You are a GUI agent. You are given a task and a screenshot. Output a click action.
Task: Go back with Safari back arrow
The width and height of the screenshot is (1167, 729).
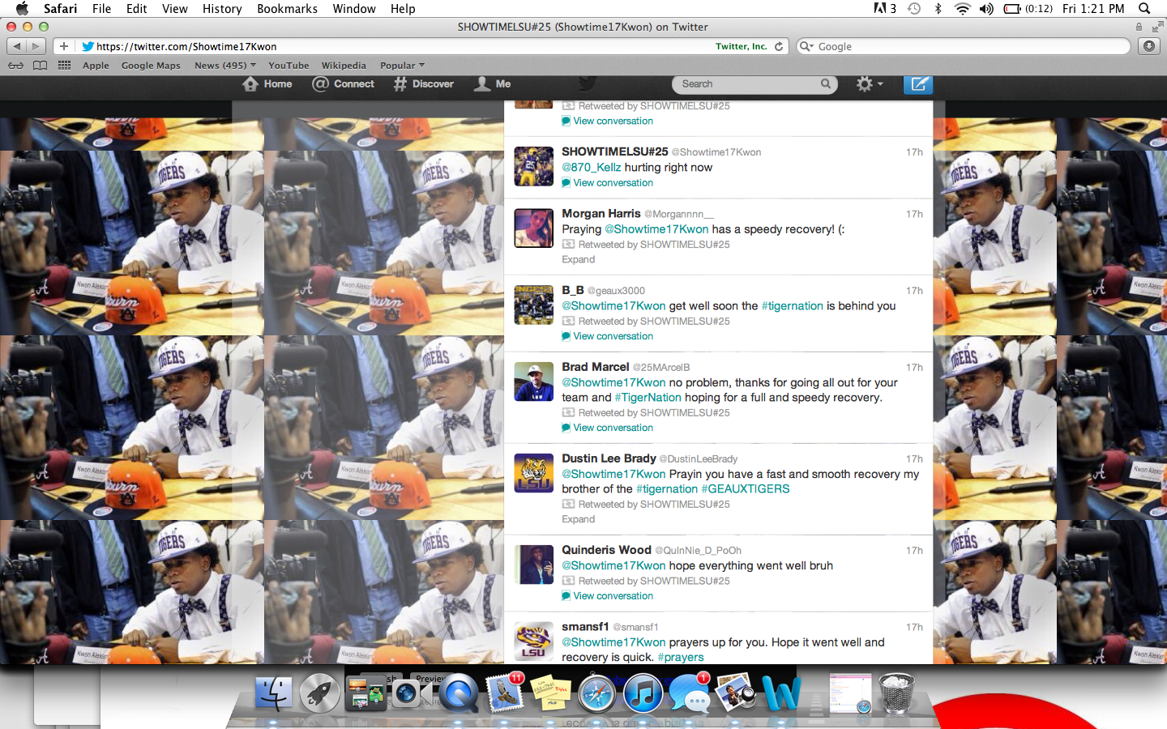click(x=16, y=46)
